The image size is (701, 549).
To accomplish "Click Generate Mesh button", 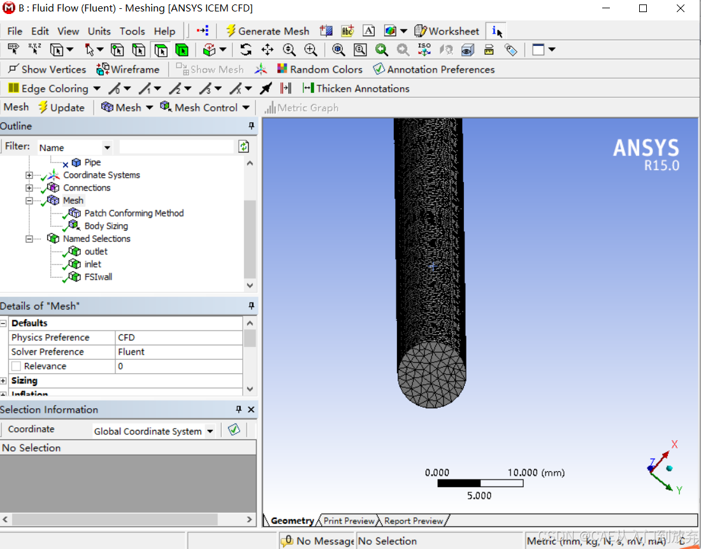I will [268, 31].
